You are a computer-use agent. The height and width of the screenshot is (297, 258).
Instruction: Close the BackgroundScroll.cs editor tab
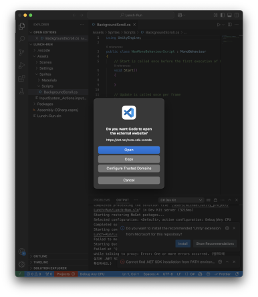(134, 25)
